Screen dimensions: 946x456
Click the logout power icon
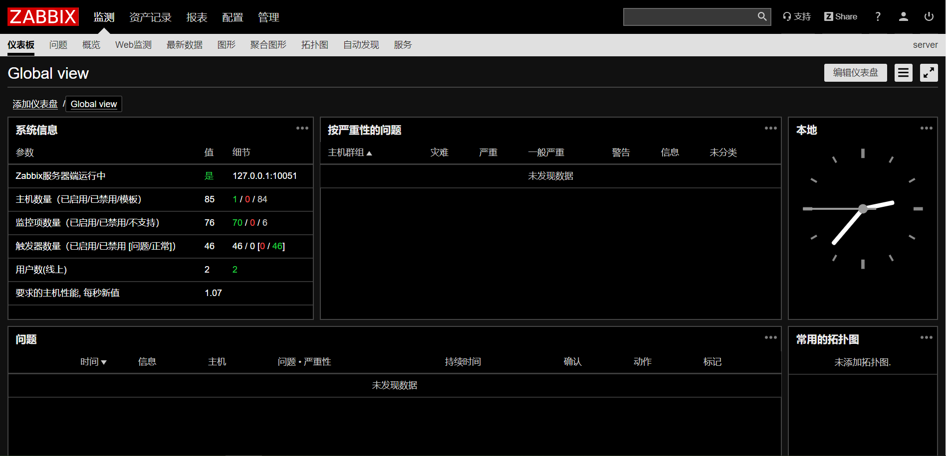(929, 16)
